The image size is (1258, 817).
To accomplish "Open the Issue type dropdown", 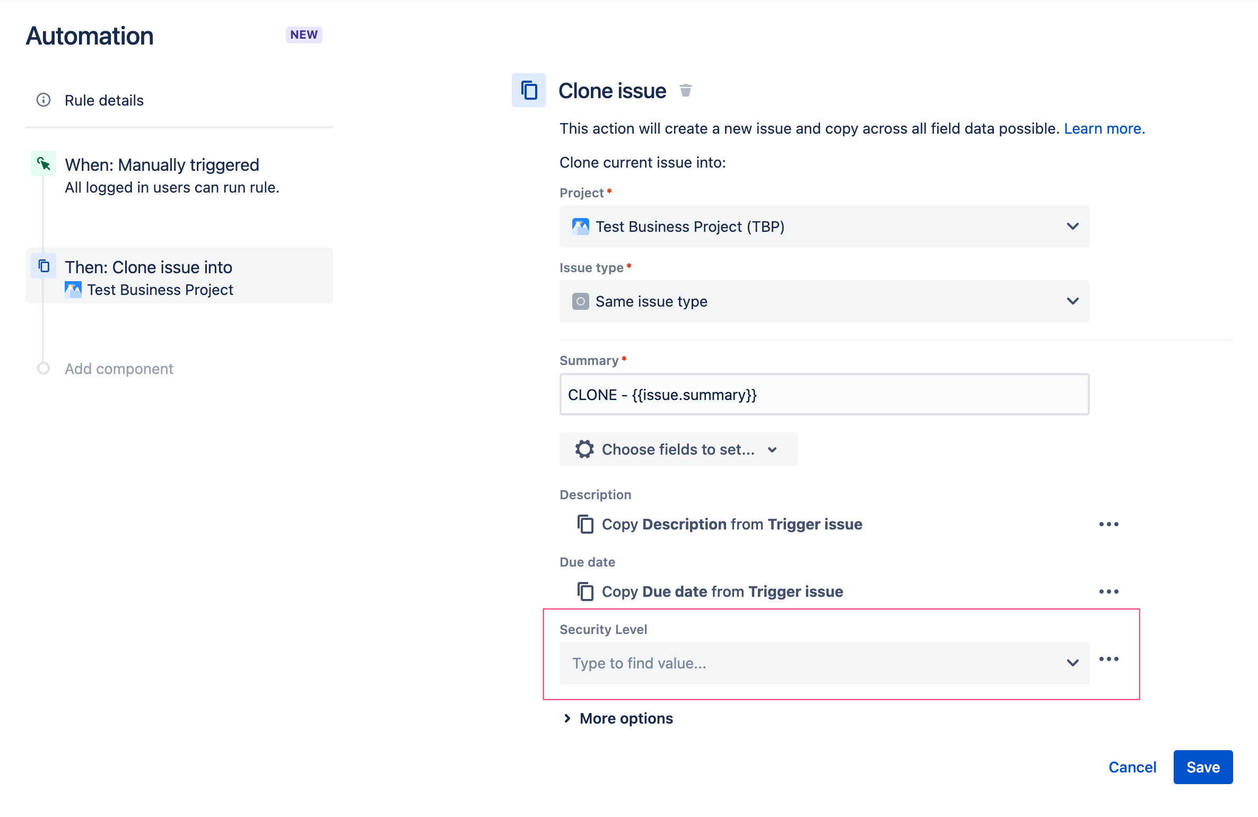I will pyautogui.click(x=824, y=301).
